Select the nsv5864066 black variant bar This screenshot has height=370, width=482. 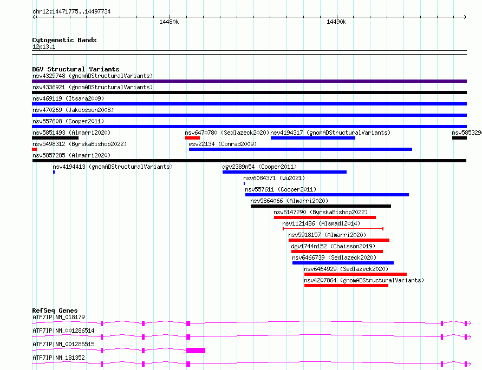pyautogui.click(x=321, y=206)
